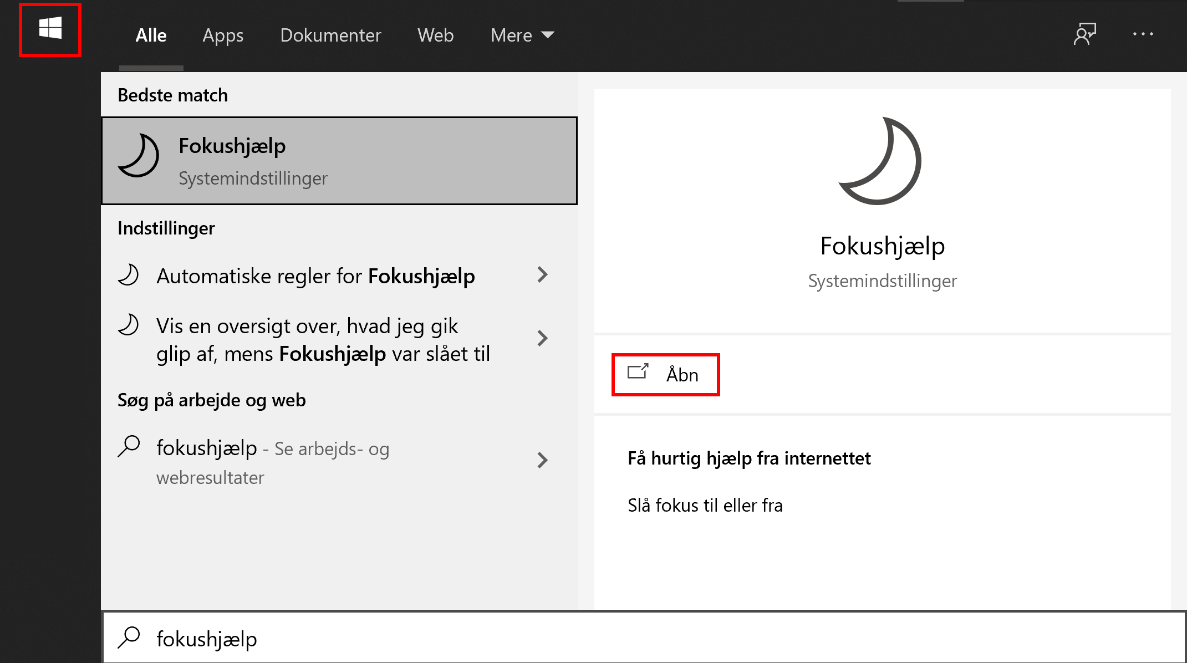Expand arrow for Automatiske regler for Fokushjælp

pos(542,275)
